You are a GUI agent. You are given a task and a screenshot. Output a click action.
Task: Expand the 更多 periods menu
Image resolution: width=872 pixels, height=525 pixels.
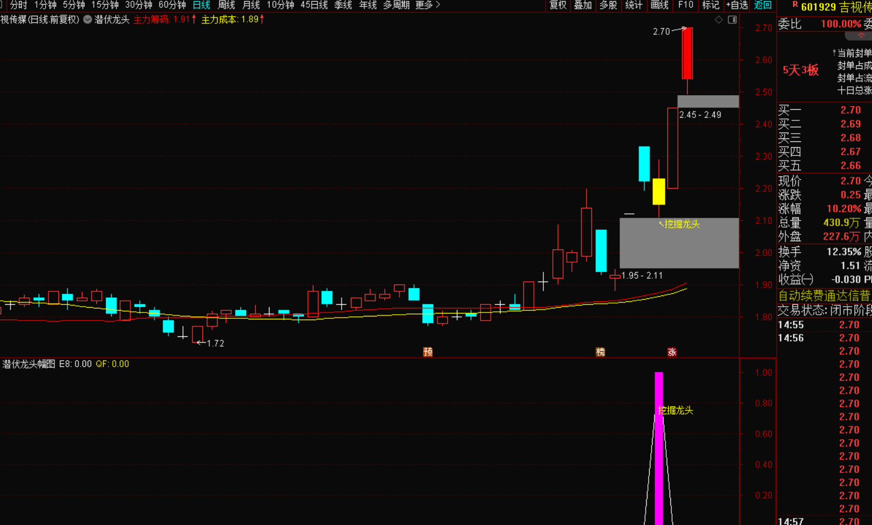click(428, 5)
